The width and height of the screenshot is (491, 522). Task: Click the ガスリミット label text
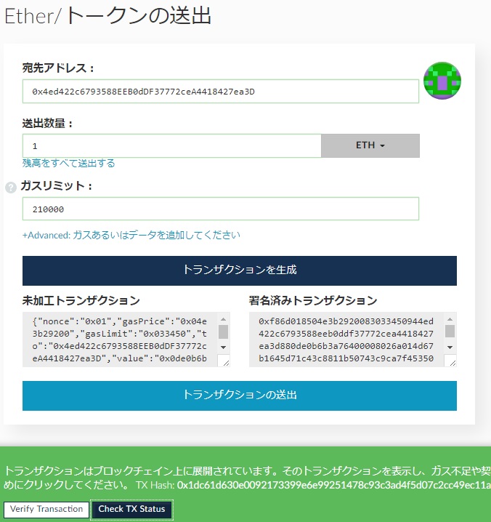coord(56,185)
